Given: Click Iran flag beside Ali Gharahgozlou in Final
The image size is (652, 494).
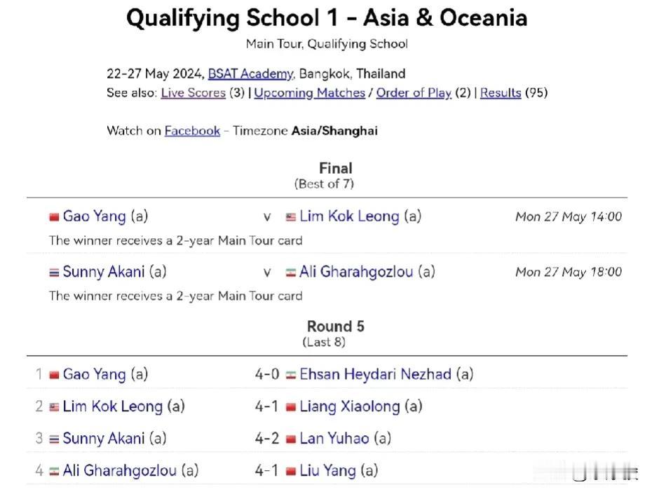Looking at the screenshot, I should (x=291, y=273).
